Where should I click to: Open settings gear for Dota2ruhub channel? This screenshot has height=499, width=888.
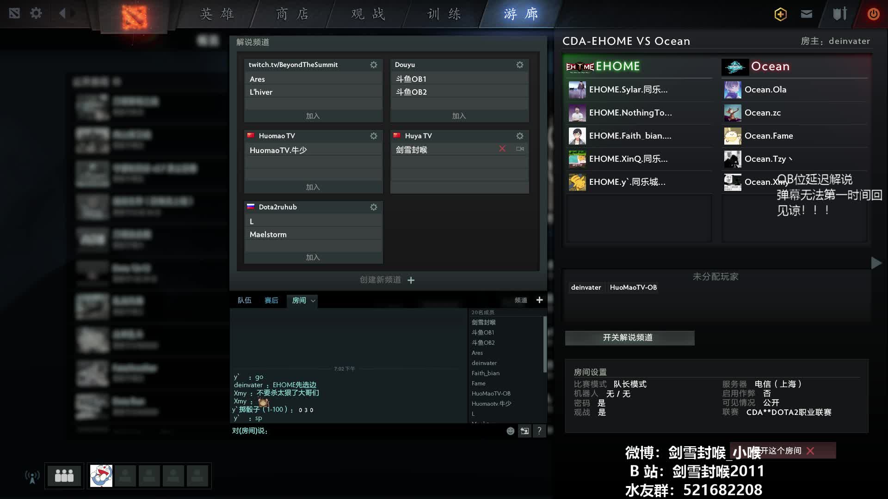(x=374, y=207)
